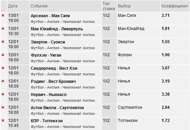
Task: Click the Коэффициент column header
Action: 175,6
